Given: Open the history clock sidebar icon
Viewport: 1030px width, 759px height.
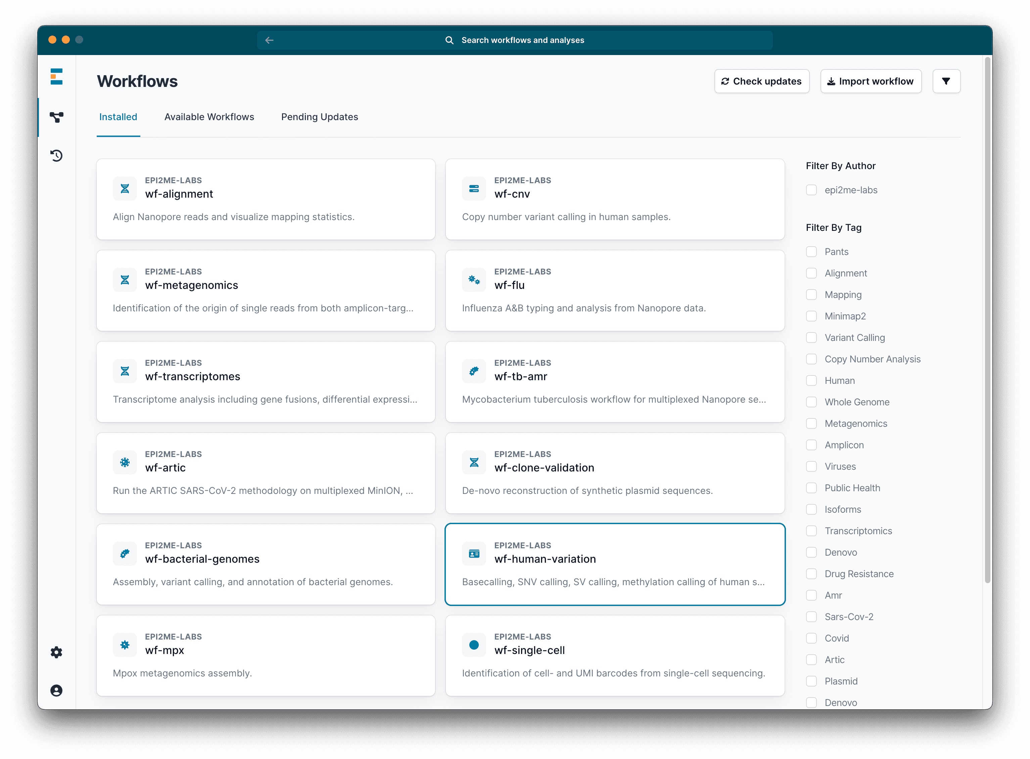Looking at the screenshot, I should (56, 156).
